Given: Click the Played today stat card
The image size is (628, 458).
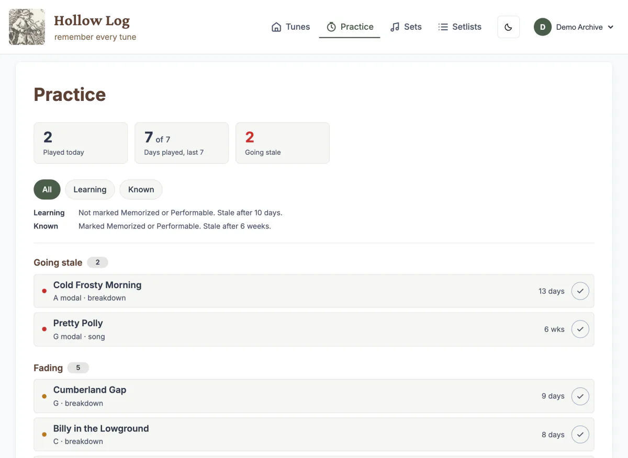Looking at the screenshot, I should coord(81,143).
